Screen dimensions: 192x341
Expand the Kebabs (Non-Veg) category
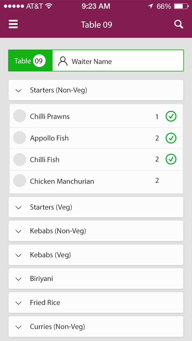(19, 231)
